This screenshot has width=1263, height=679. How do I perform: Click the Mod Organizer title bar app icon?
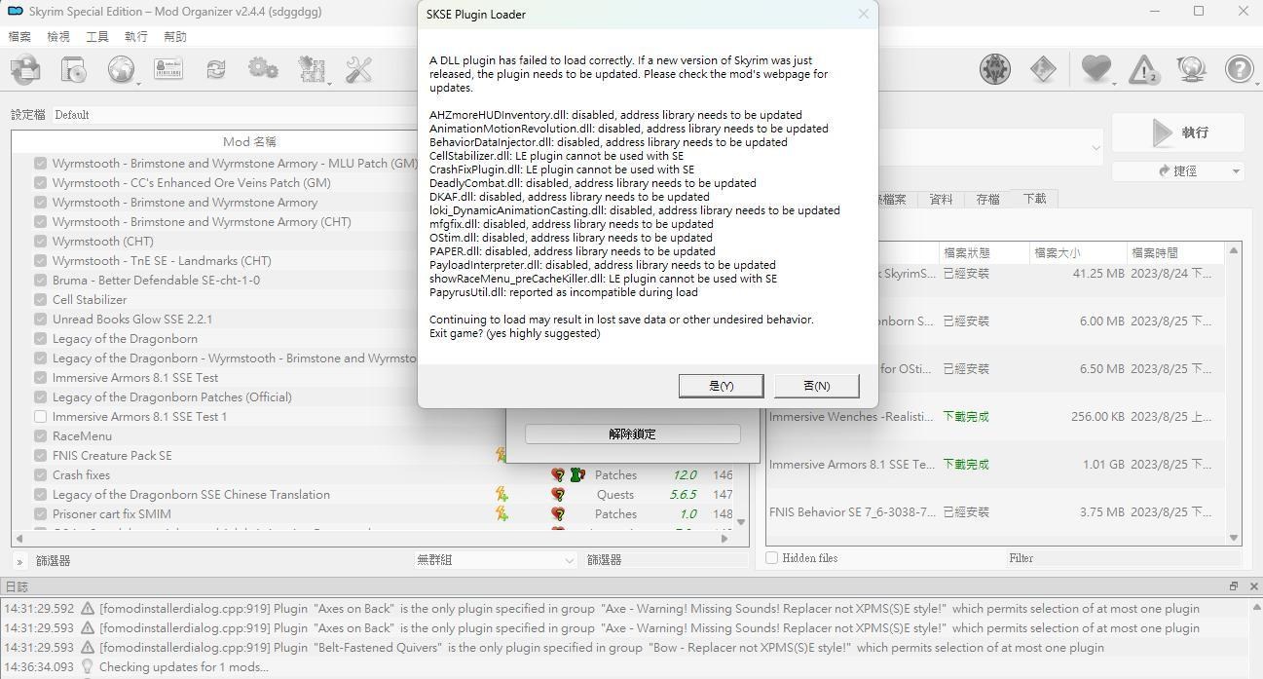15,12
